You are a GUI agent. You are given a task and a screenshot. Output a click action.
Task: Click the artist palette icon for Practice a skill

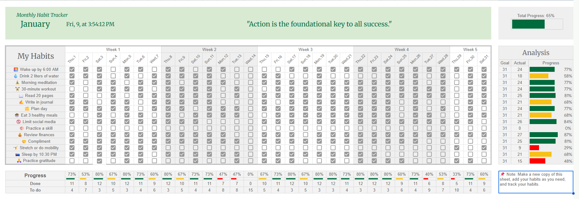pos(22,128)
